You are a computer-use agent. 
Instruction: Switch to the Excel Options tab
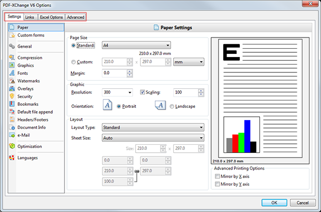(51, 17)
